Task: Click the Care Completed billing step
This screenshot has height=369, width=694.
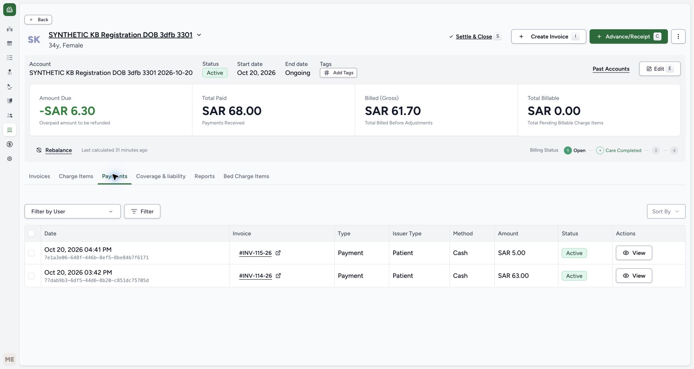Action: click(x=618, y=151)
